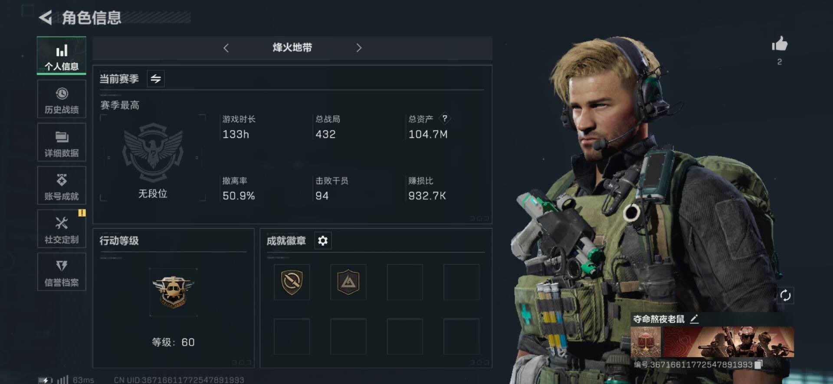Viewport: 833px width, 384px height.
Task: Go back using the arrow beside 角色信息
Action: 46,18
